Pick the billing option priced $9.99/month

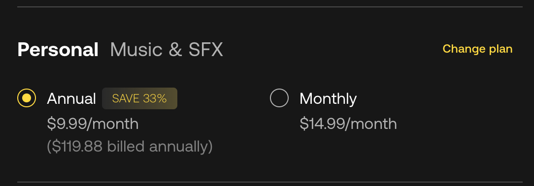point(27,98)
